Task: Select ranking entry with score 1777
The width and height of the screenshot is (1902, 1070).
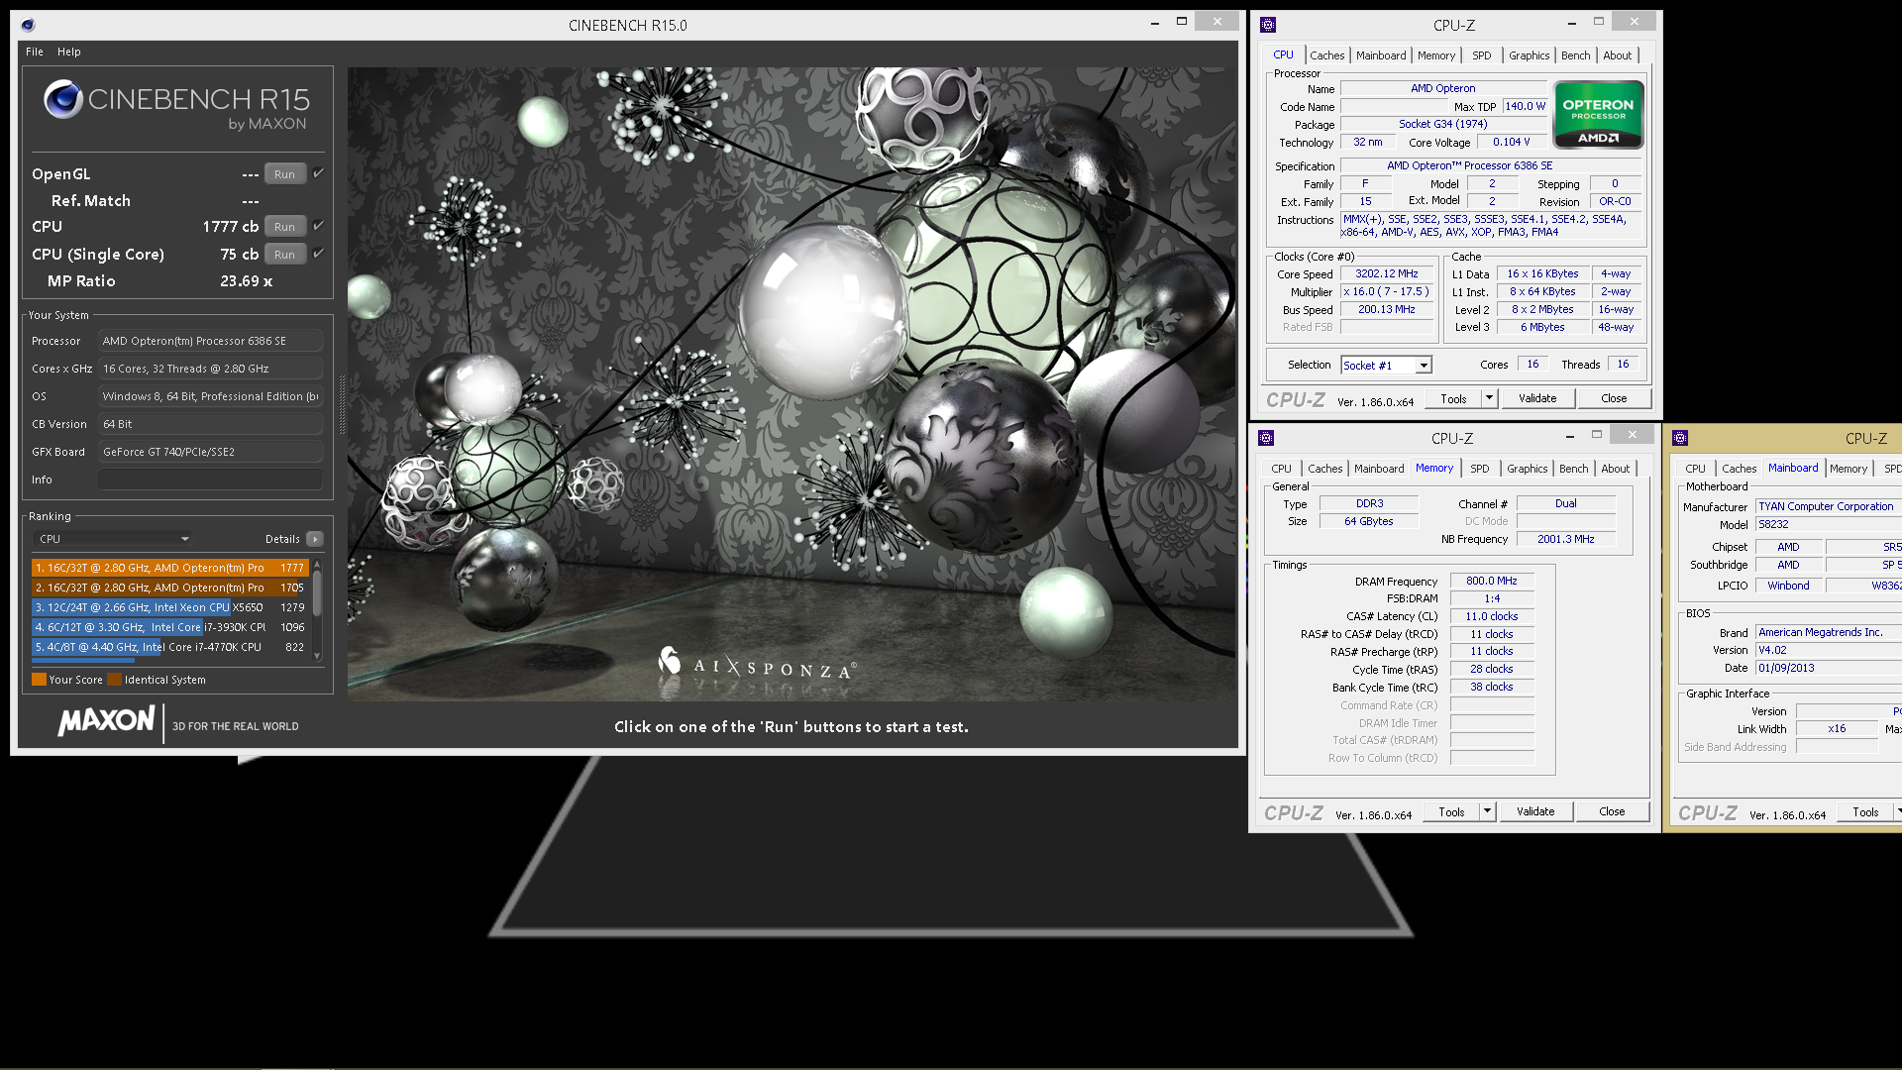Action: [170, 568]
